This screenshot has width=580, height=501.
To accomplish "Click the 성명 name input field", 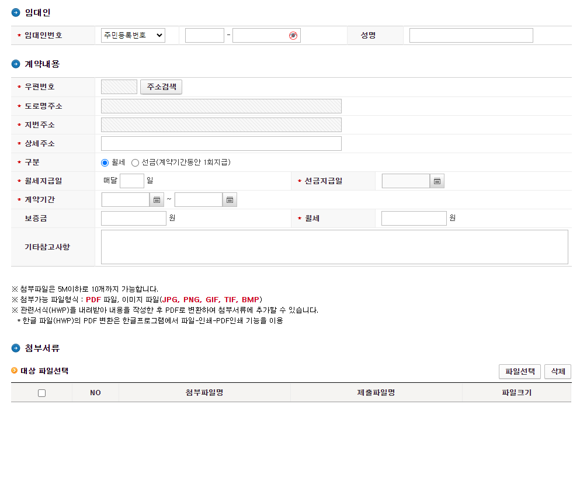I will pos(471,36).
